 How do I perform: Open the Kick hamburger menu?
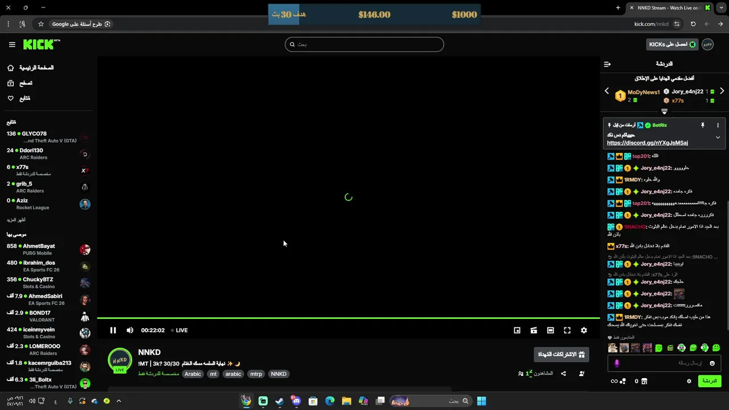pyautogui.click(x=12, y=44)
